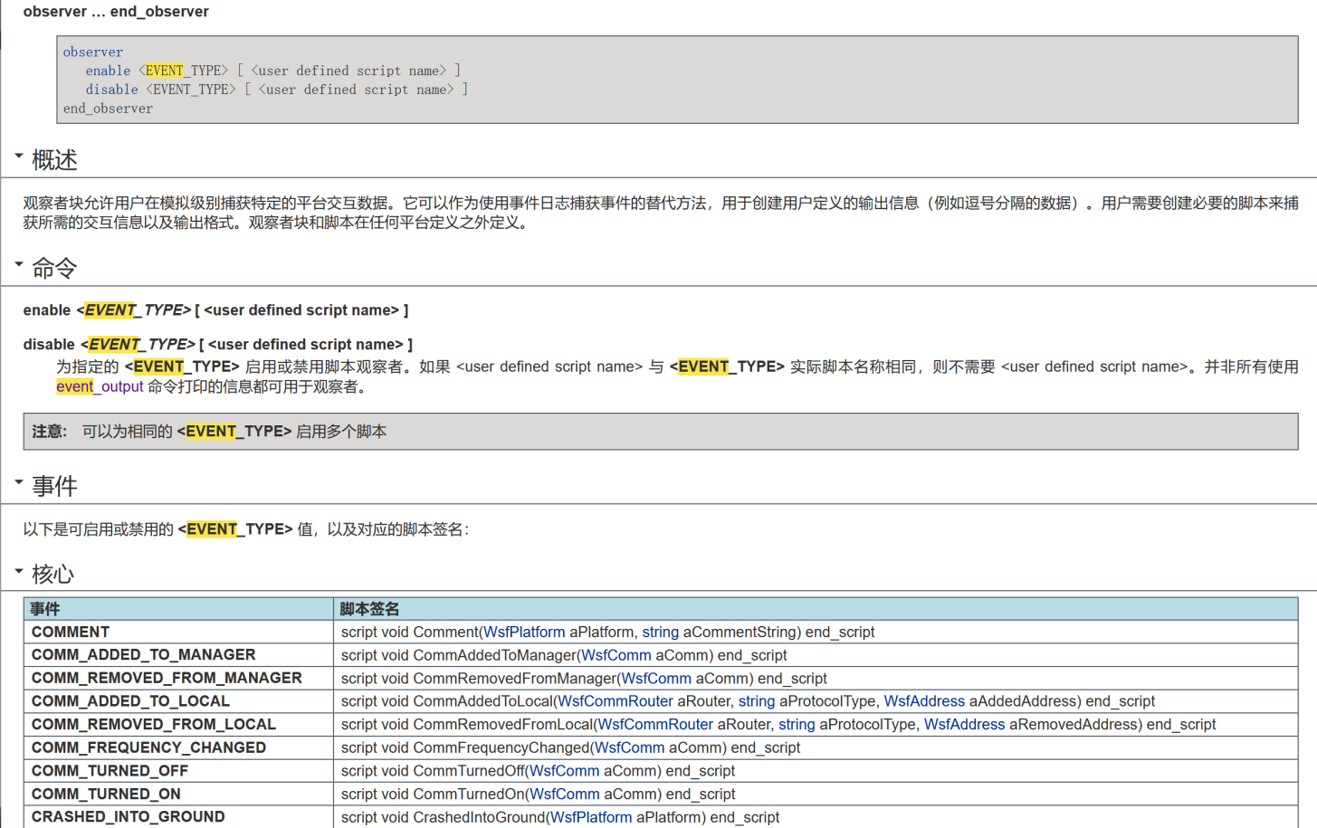Open the event_output command link

pyautogui.click(x=100, y=386)
